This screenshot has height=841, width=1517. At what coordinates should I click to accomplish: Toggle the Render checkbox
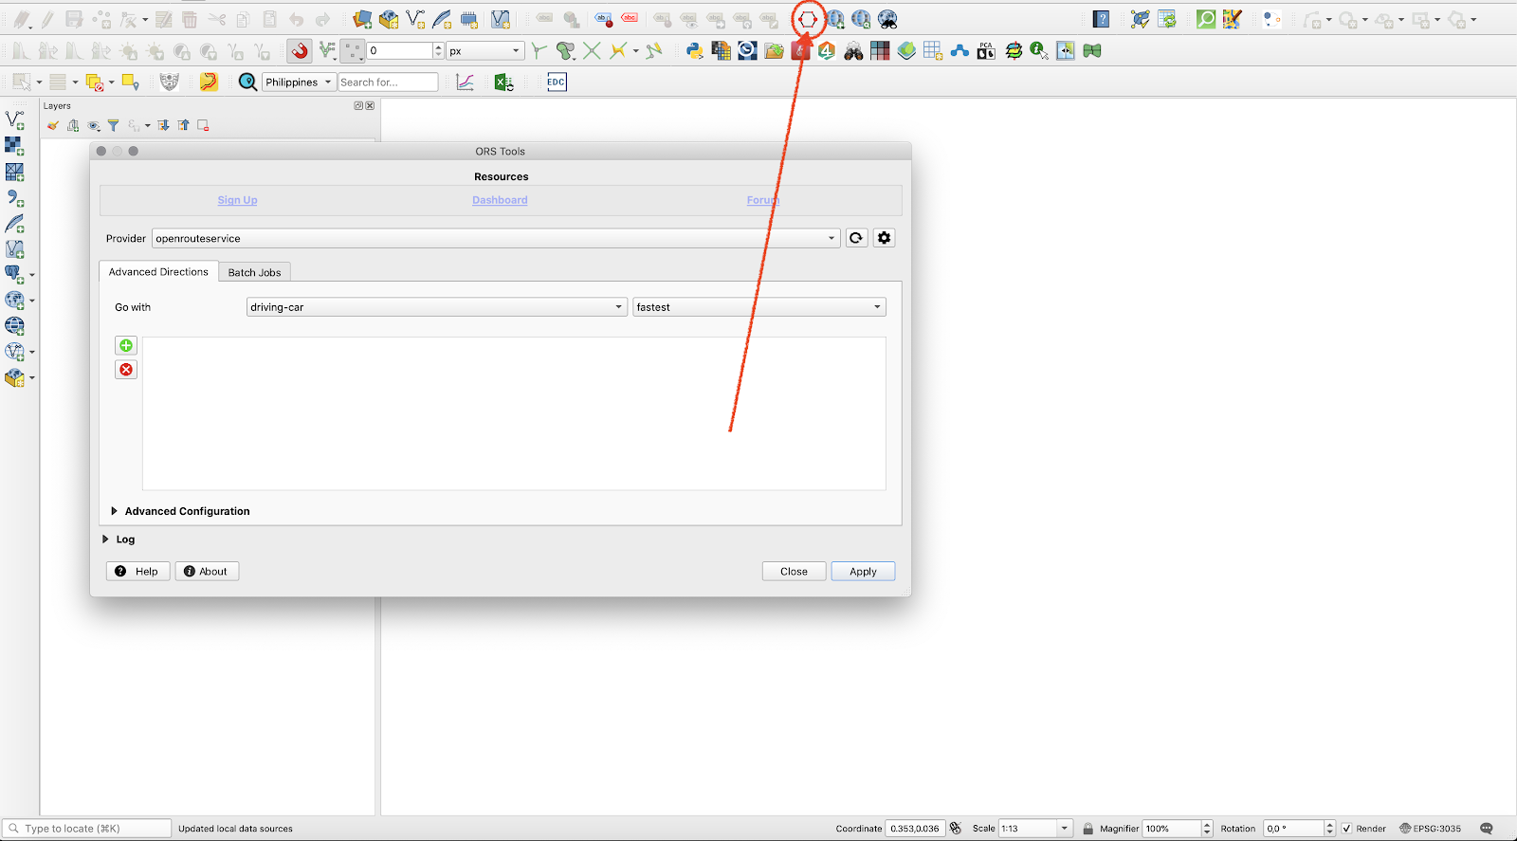point(1346,829)
